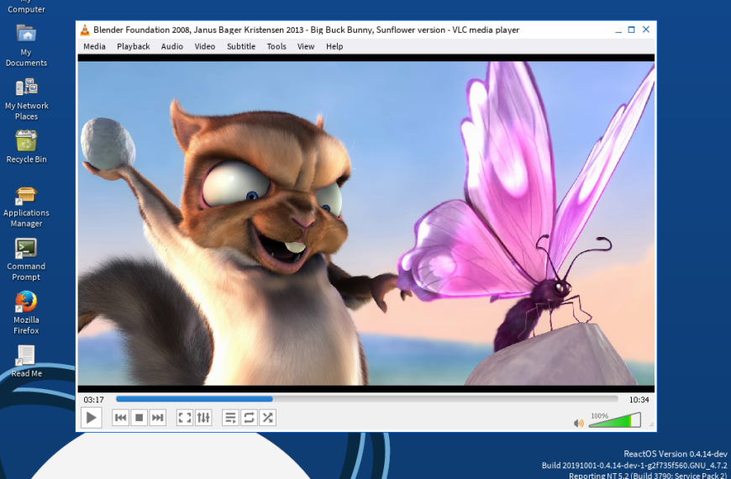The height and width of the screenshot is (479, 731).
Task: Open the Help menu
Action: coord(334,46)
